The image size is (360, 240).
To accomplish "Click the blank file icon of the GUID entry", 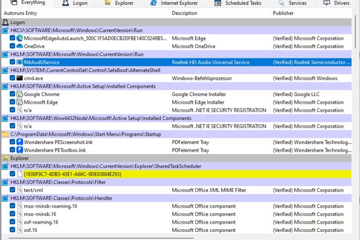I will pos(20,174).
